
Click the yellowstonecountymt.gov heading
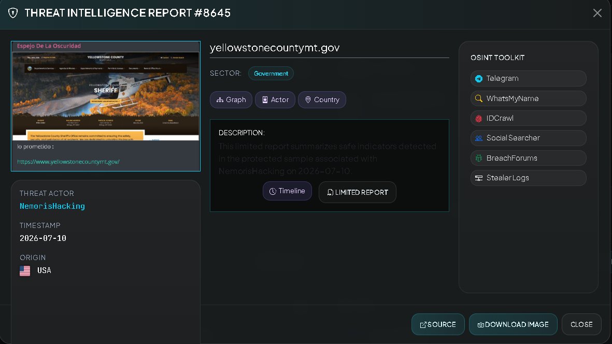coord(275,48)
